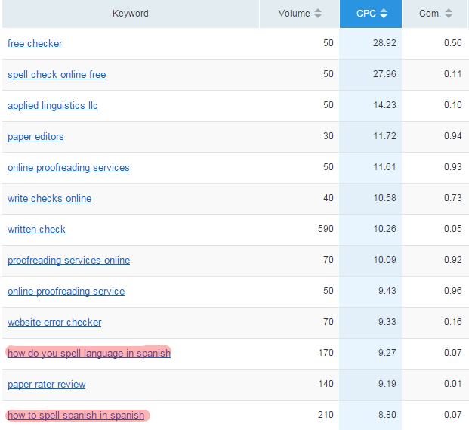
Task: Select the 170 volume value
Action: (x=326, y=353)
